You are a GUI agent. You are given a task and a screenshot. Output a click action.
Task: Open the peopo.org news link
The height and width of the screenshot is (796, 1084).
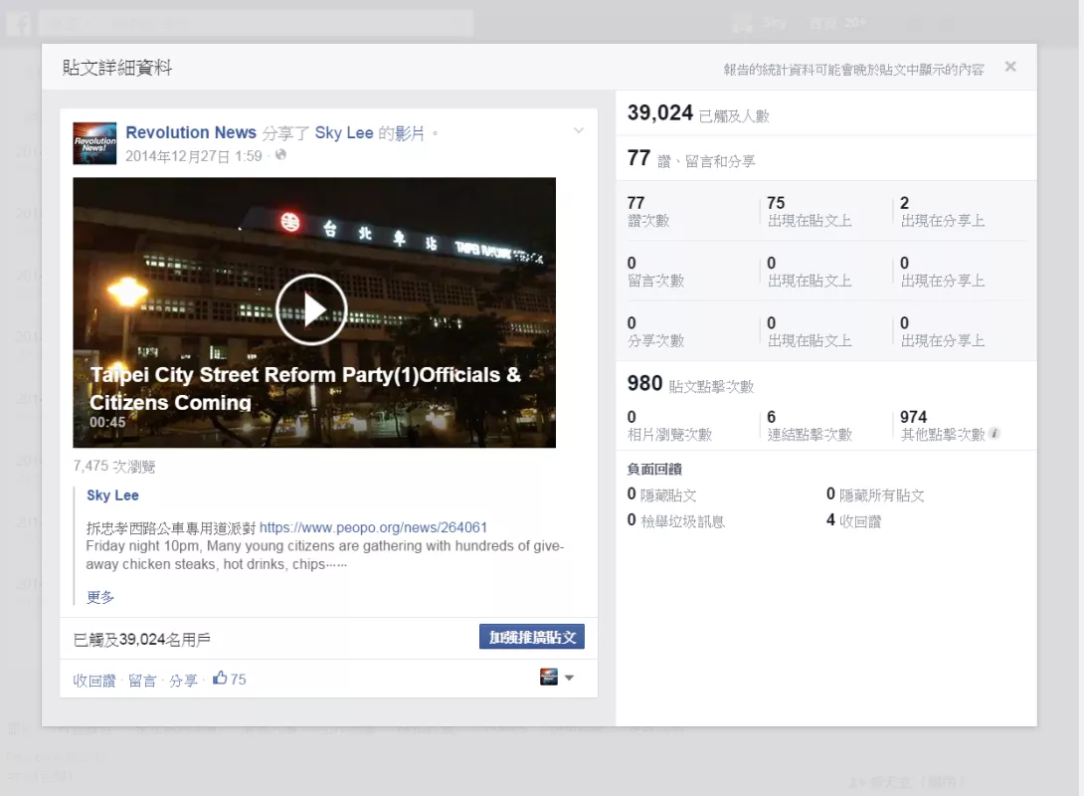point(373,527)
